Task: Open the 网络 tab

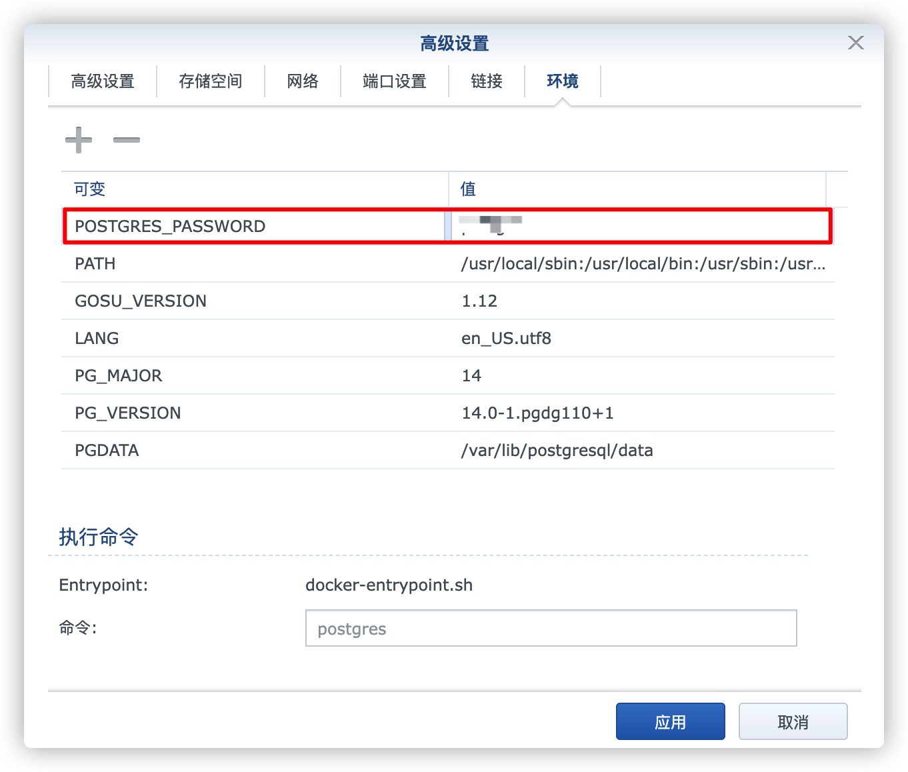Action: [303, 81]
